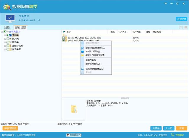
Task: Sort by the 修改时间 column header
Action: [x=157, y=32]
